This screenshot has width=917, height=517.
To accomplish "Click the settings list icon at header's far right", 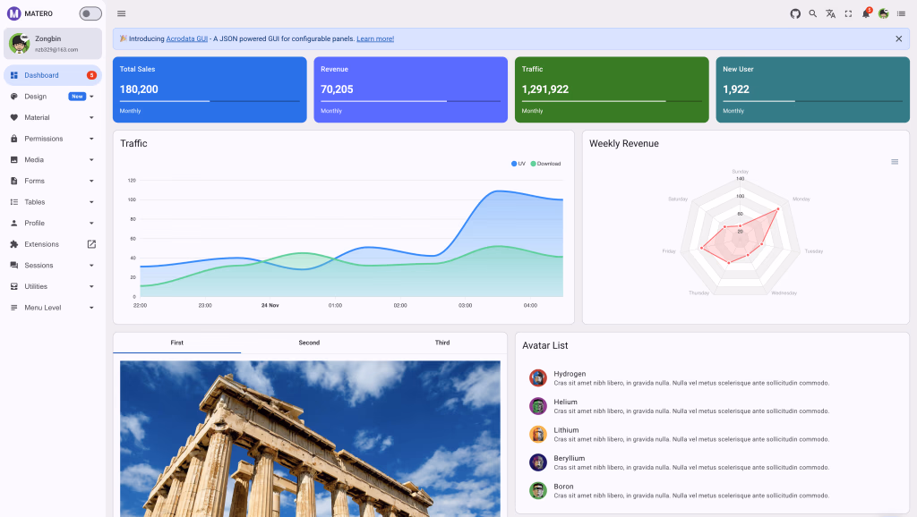I will (x=900, y=13).
